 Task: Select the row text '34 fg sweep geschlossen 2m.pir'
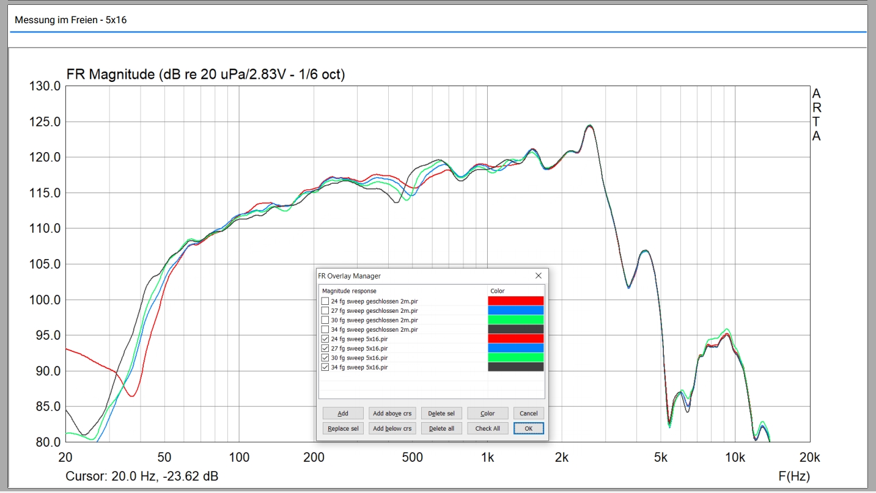374,329
